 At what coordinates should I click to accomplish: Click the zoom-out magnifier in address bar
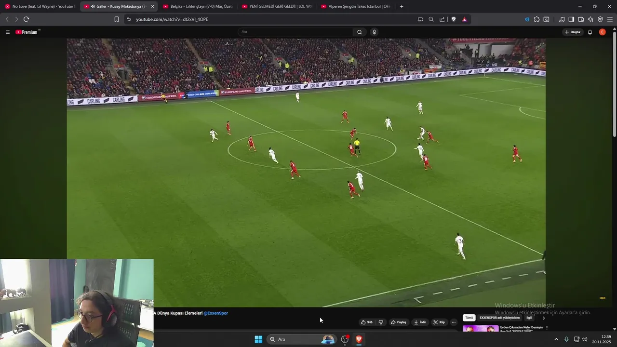(431, 19)
